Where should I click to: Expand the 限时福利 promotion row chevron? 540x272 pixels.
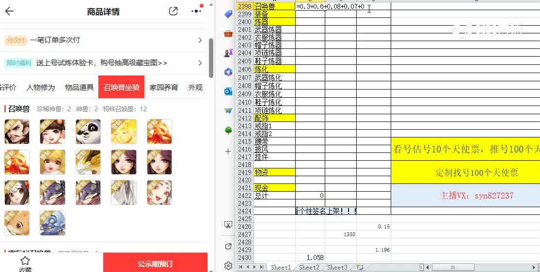click(x=200, y=63)
